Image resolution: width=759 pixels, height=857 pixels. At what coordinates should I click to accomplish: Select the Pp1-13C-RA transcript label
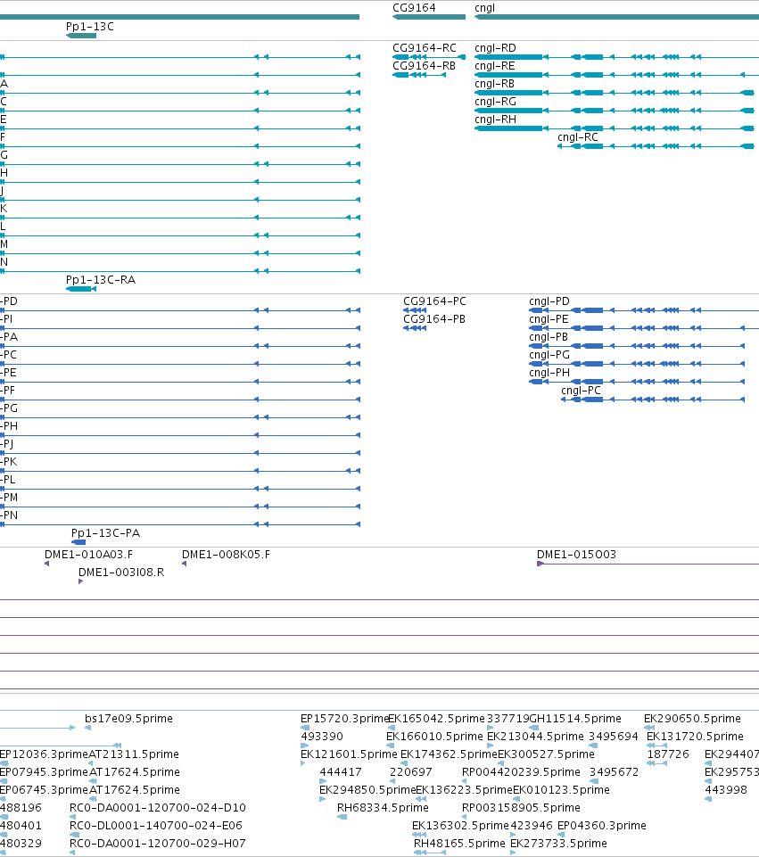(101, 279)
